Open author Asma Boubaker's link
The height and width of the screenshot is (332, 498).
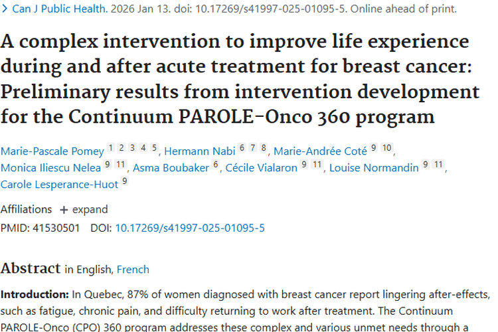pos(171,167)
